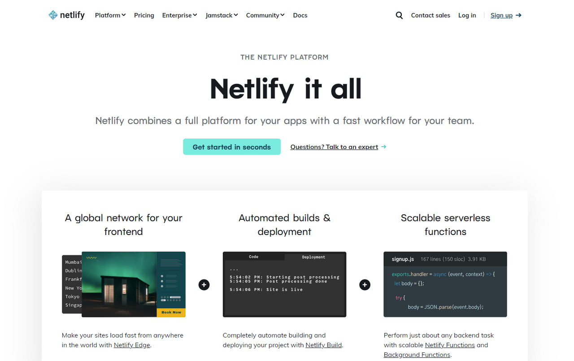Click Contact sales
The height and width of the screenshot is (361, 574).
[x=430, y=15]
